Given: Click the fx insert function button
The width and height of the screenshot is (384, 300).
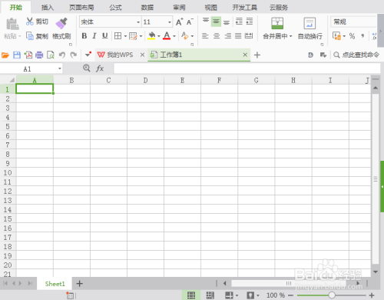Looking at the screenshot, I should pyautogui.click(x=100, y=68).
